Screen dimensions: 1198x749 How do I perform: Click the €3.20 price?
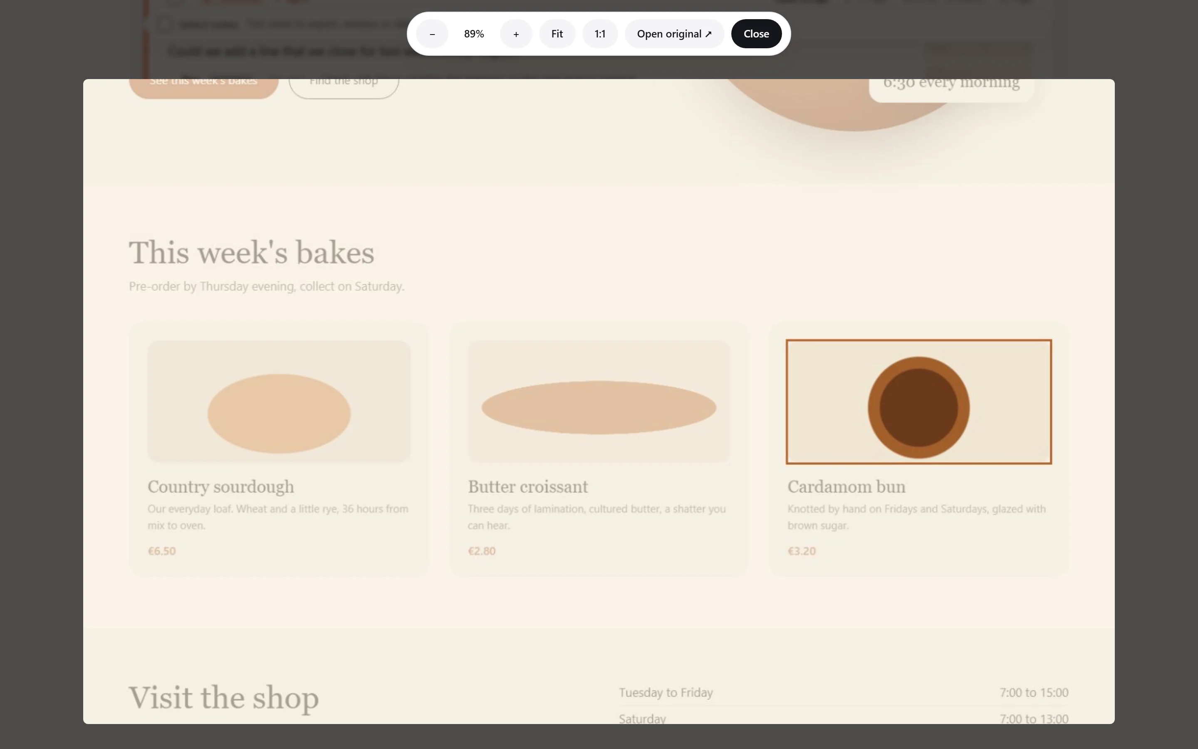click(x=802, y=551)
